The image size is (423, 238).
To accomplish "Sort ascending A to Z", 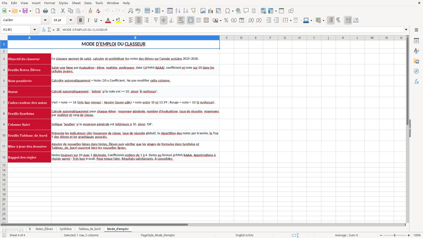I will click(178, 11).
